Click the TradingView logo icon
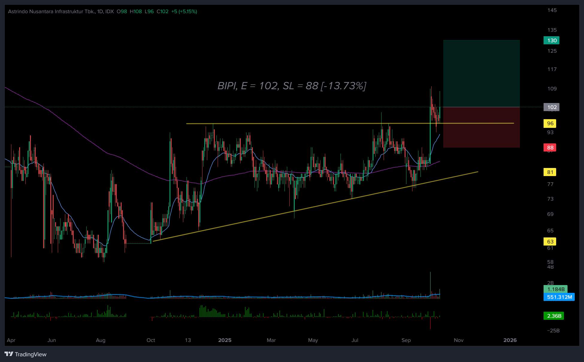584x362 pixels. click(9, 354)
